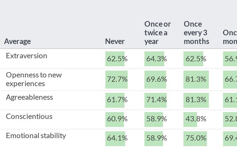This screenshot has width=237, height=148.
Task: Select the 61.7% Agreeableness cell
Action: pyautogui.click(x=117, y=100)
